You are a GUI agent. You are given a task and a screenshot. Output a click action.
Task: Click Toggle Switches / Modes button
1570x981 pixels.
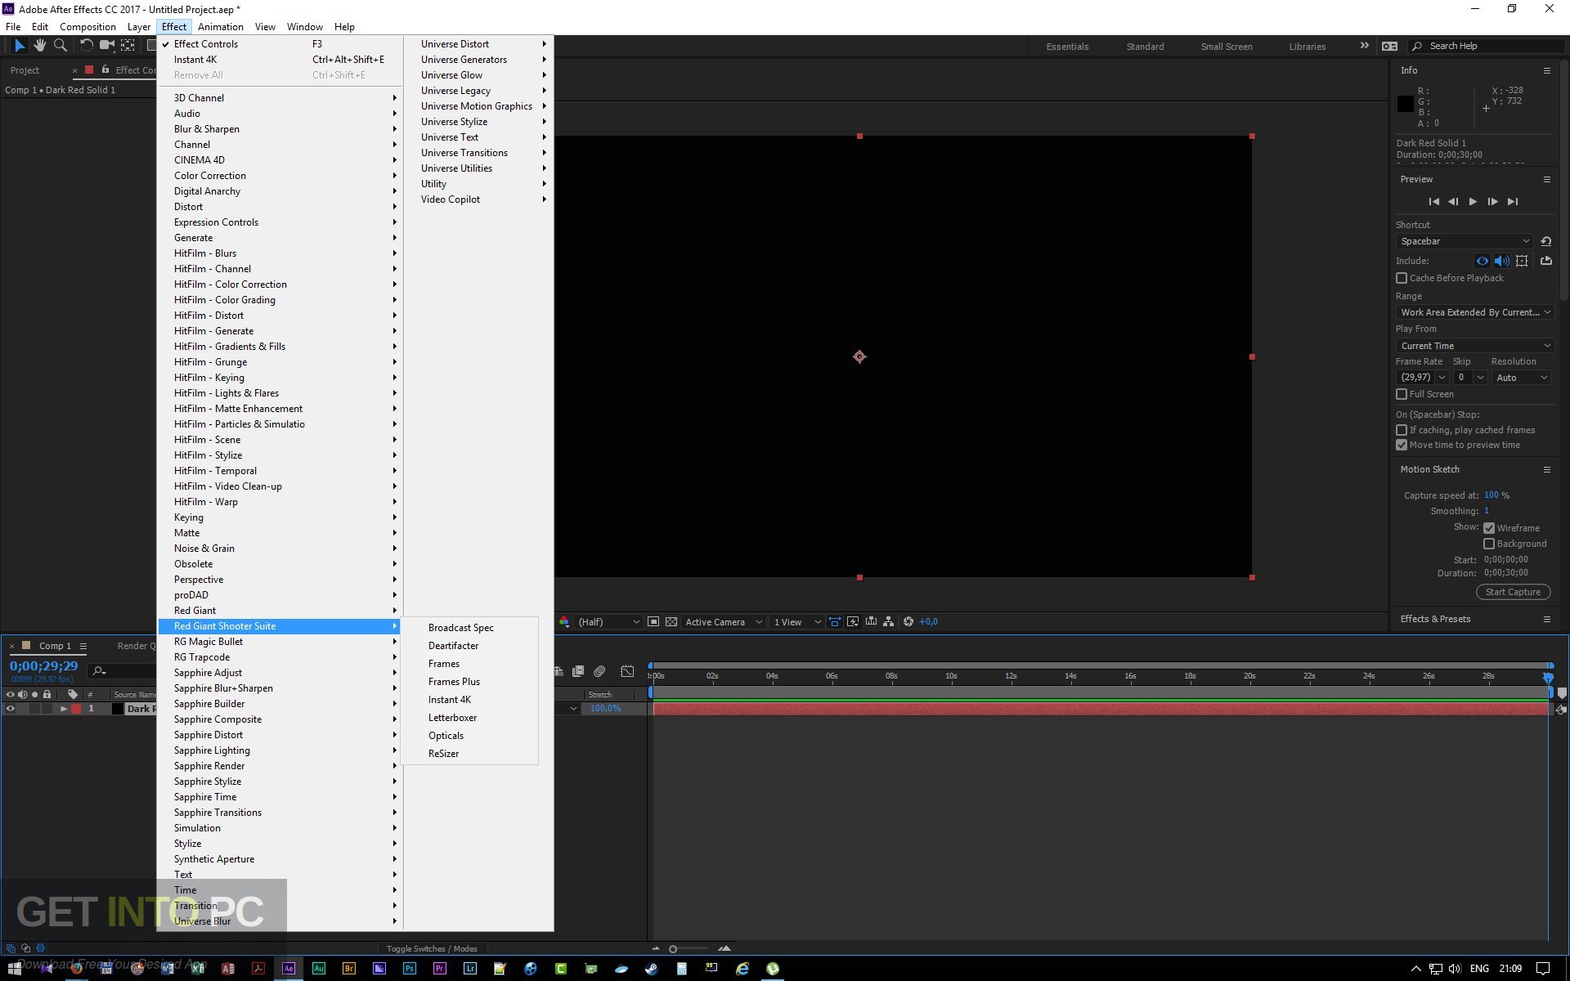(x=432, y=949)
